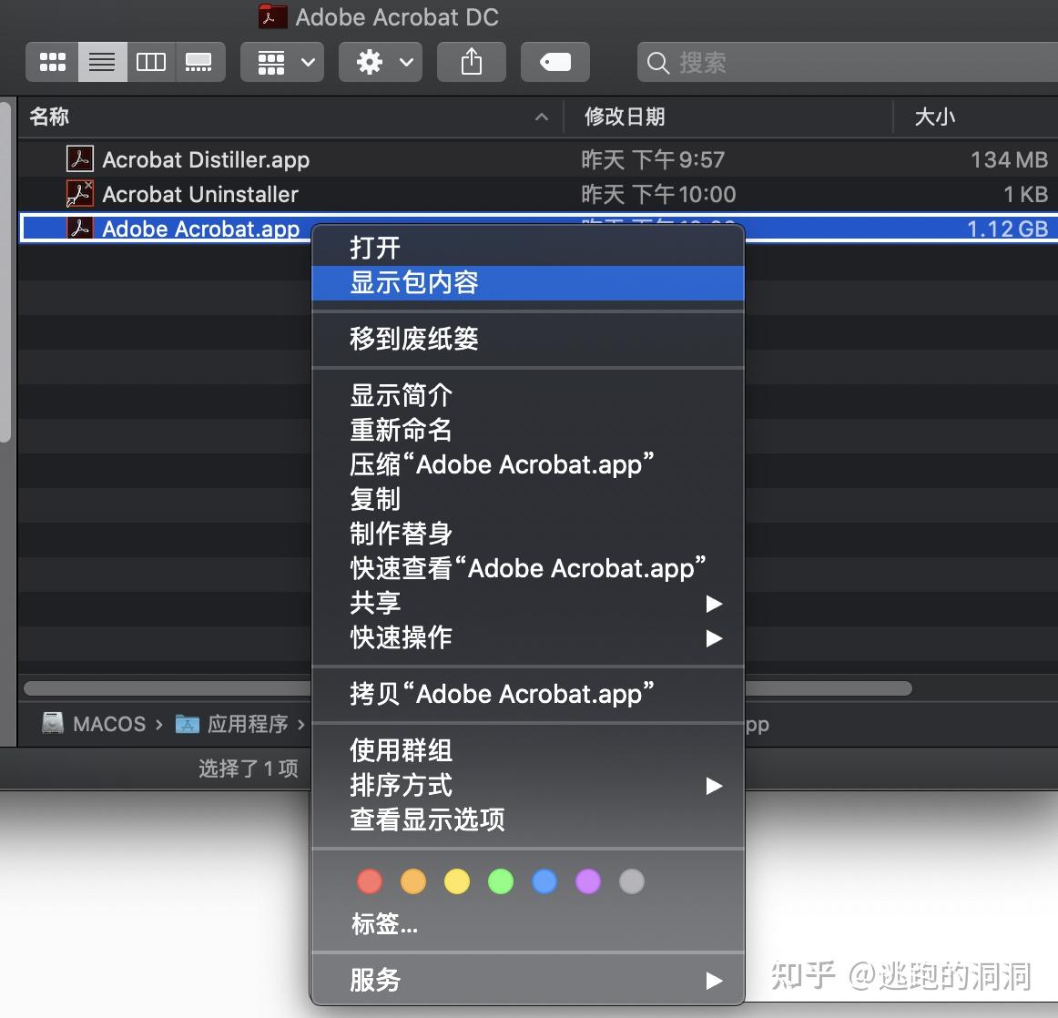Switch Finder to icon view
This screenshot has height=1018, width=1058.
(x=53, y=62)
